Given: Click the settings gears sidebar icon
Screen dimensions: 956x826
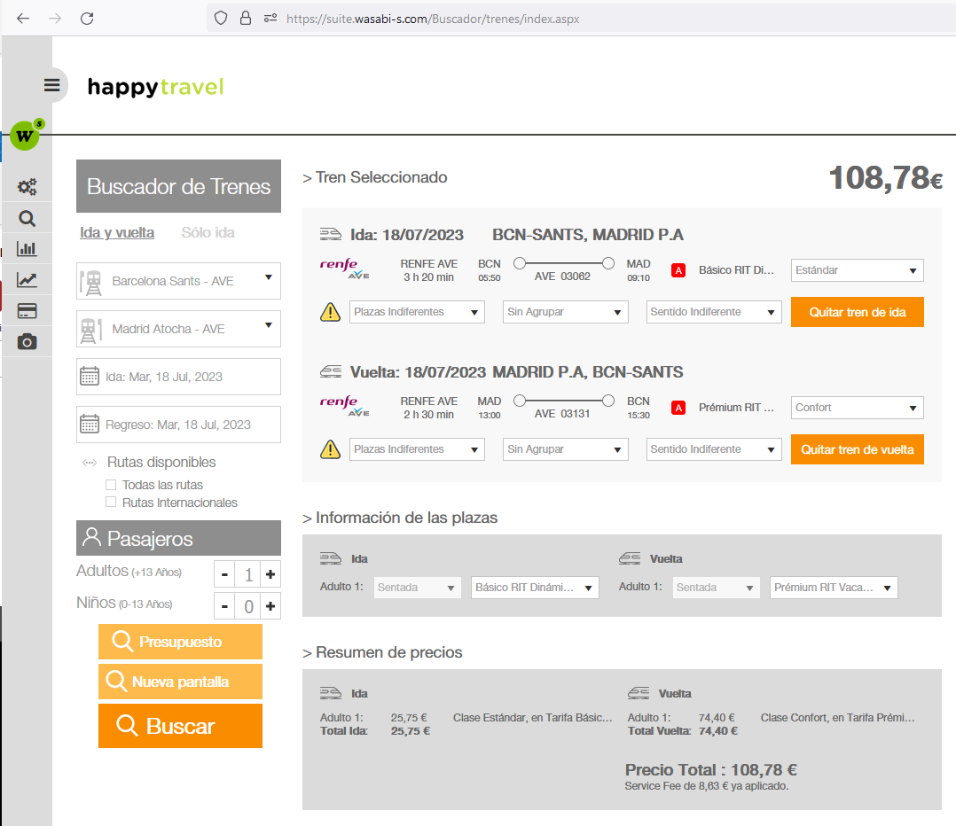Looking at the screenshot, I should [x=27, y=187].
